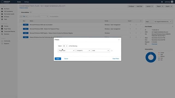175x98 pixels.
Task: Open My Scans folder in sidebar
Action: point(7,9)
